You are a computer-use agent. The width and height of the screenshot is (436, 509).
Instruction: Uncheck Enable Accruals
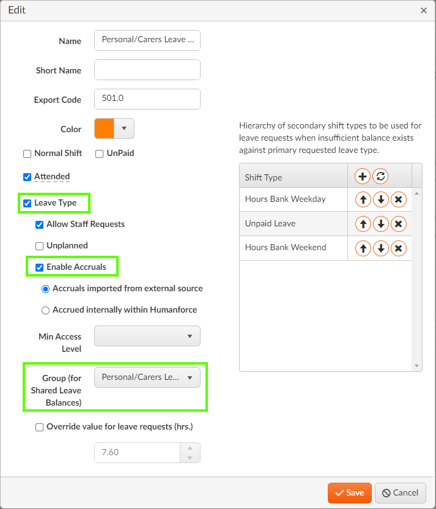[x=39, y=267]
